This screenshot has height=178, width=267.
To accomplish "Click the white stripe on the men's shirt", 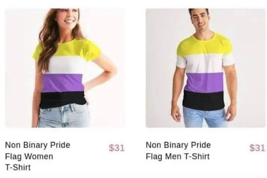I will tap(205, 63).
